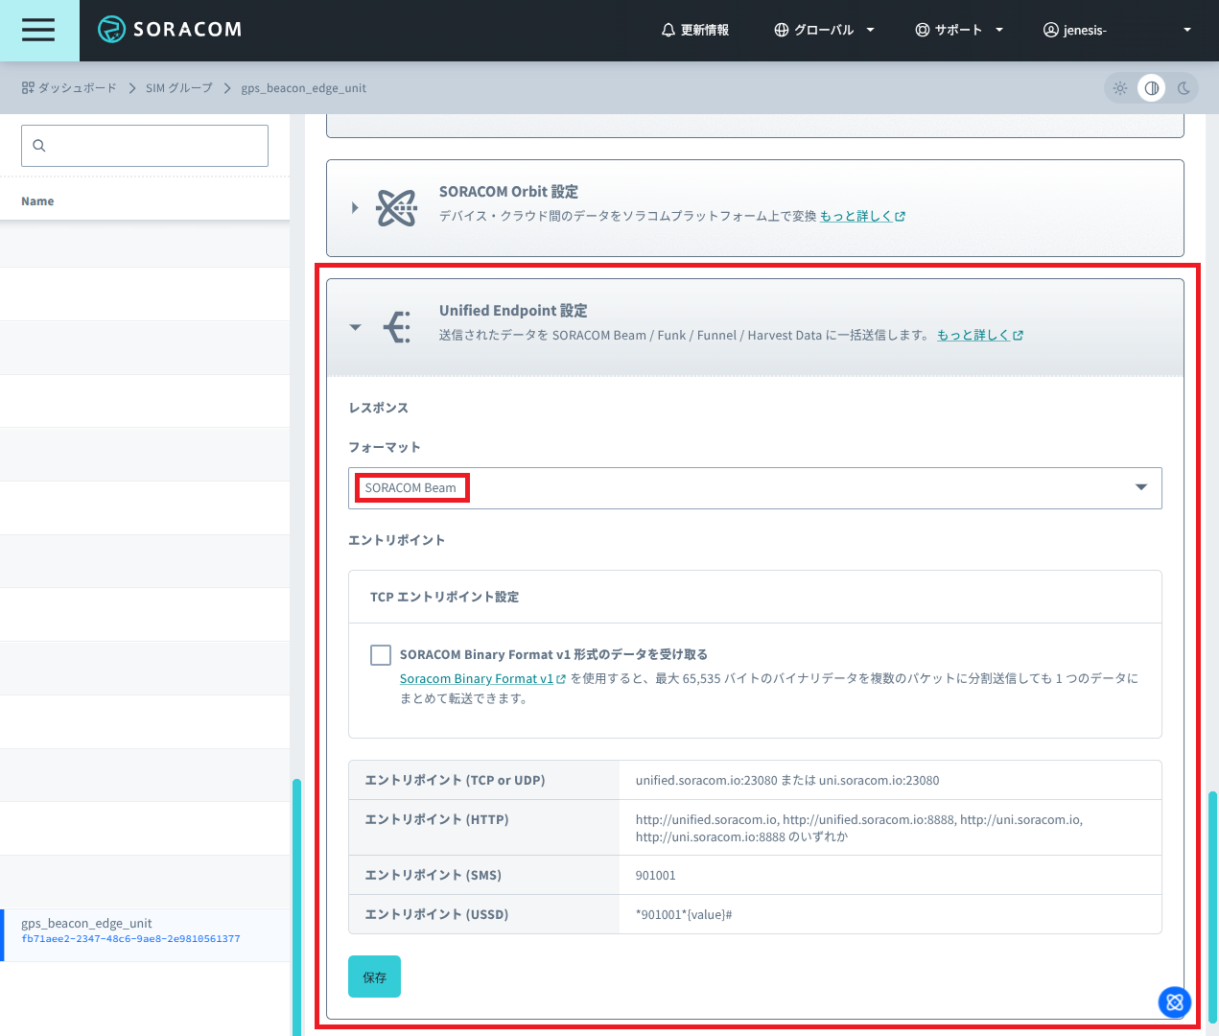1219x1036 pixels.
Task: Click TCP or UDP entry point value
Action: (787, 780)
